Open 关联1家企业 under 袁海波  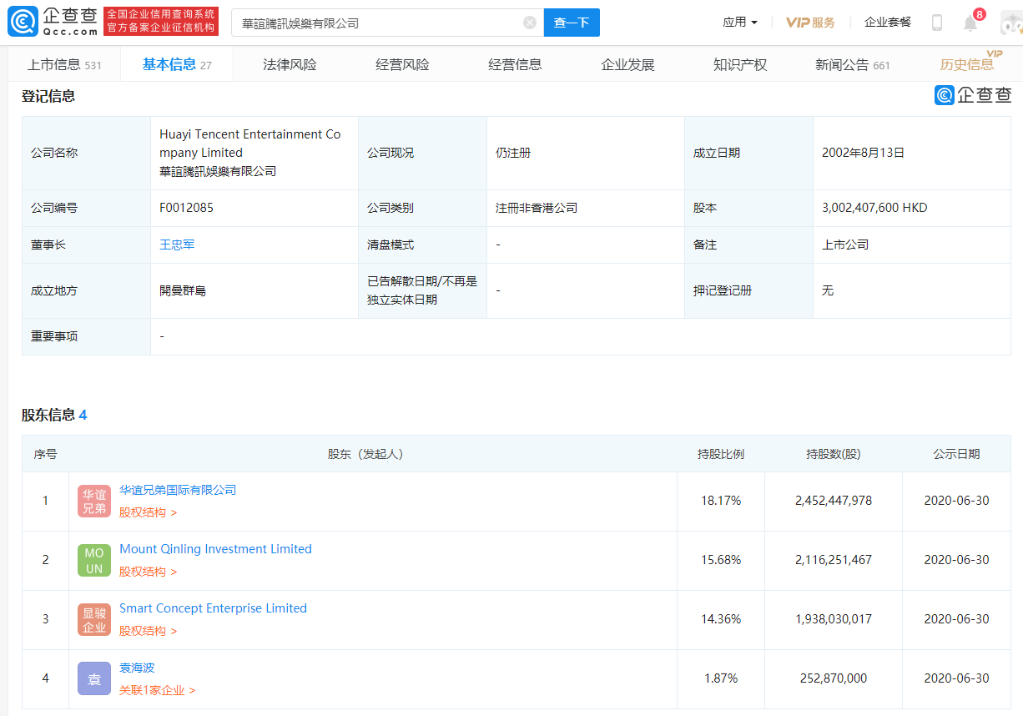click(157, 690)
